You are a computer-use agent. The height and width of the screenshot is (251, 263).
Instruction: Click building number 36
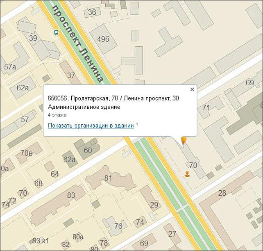point(92,12)
